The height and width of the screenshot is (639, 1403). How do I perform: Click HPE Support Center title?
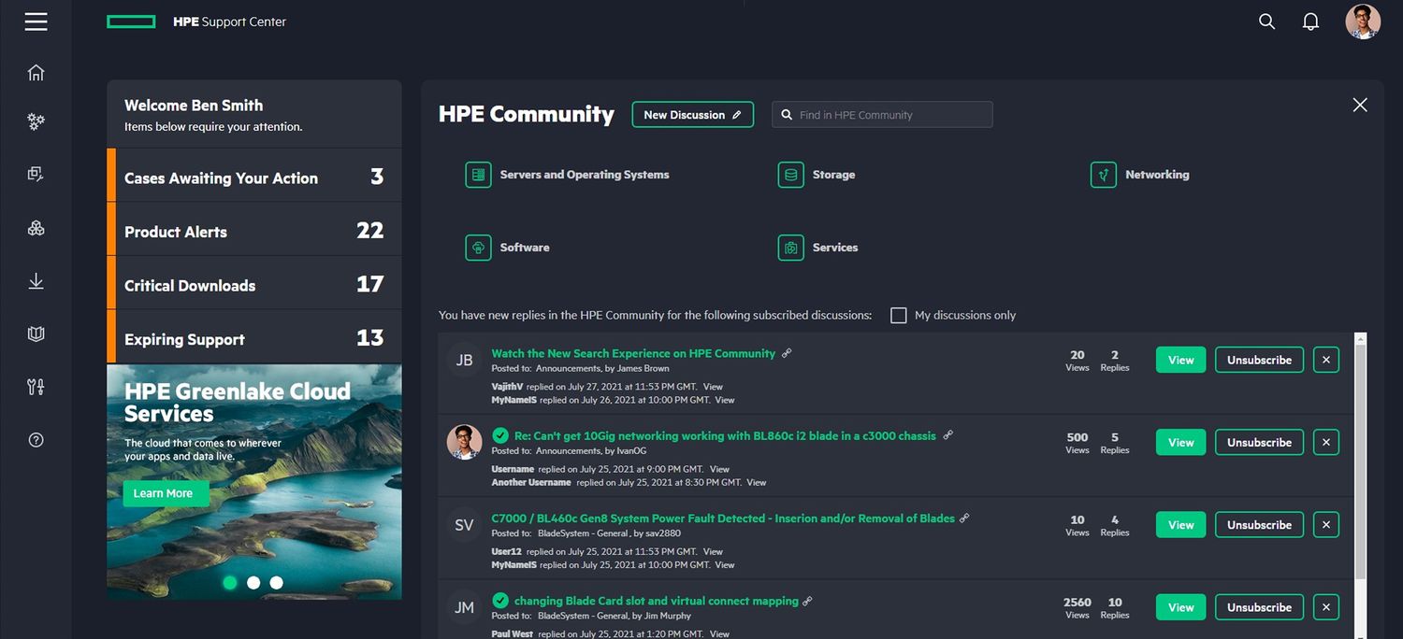coord(229,21)
